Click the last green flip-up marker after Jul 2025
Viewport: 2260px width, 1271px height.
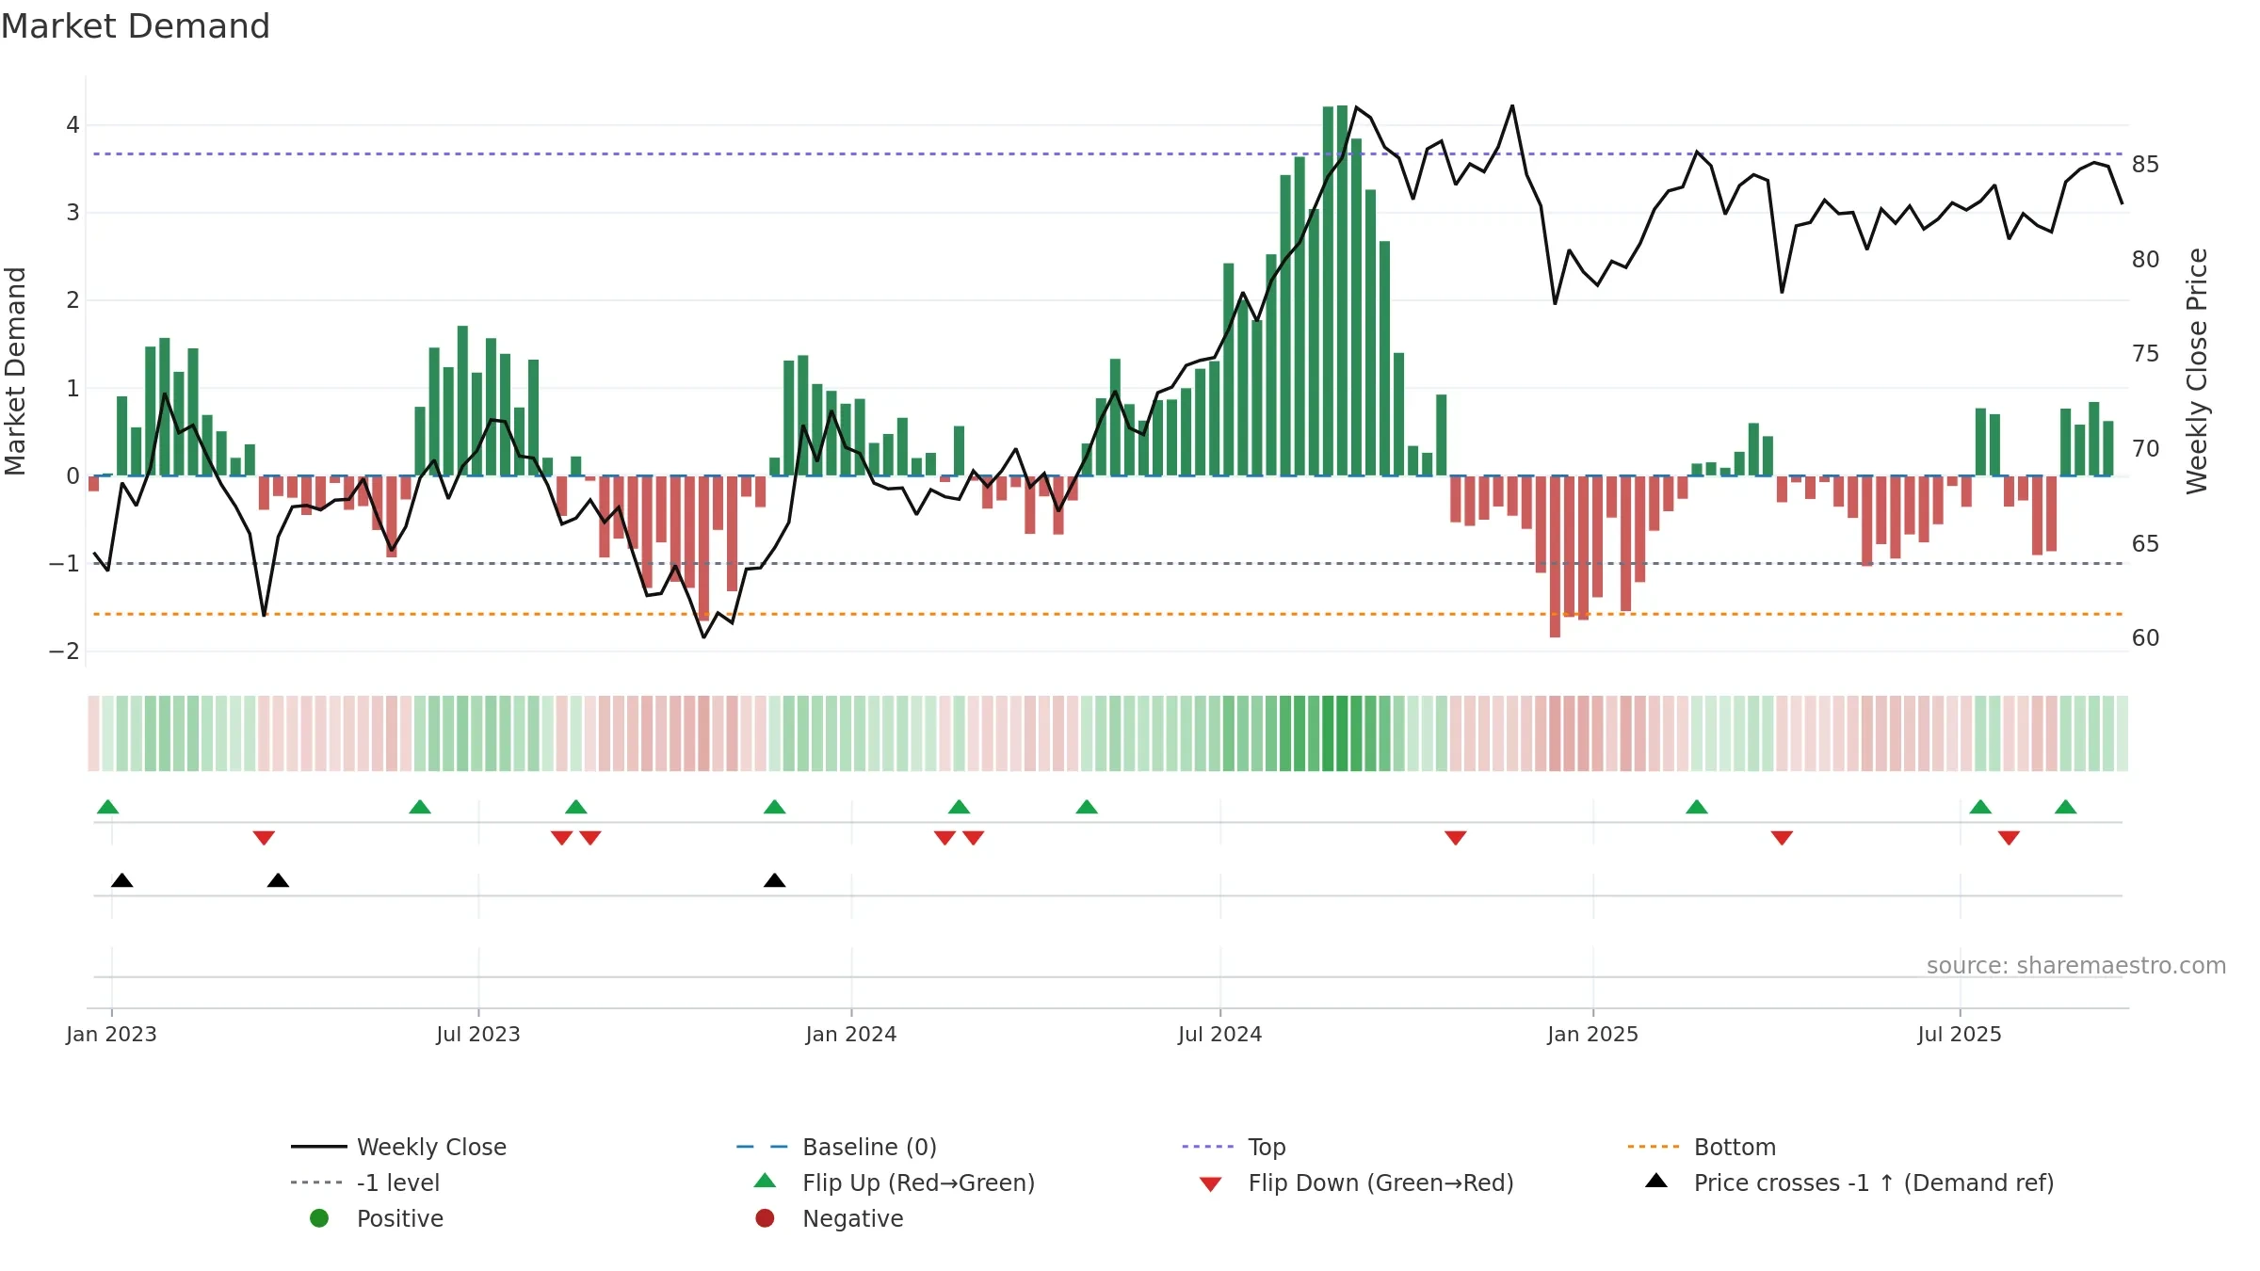tap(2066, 807)
